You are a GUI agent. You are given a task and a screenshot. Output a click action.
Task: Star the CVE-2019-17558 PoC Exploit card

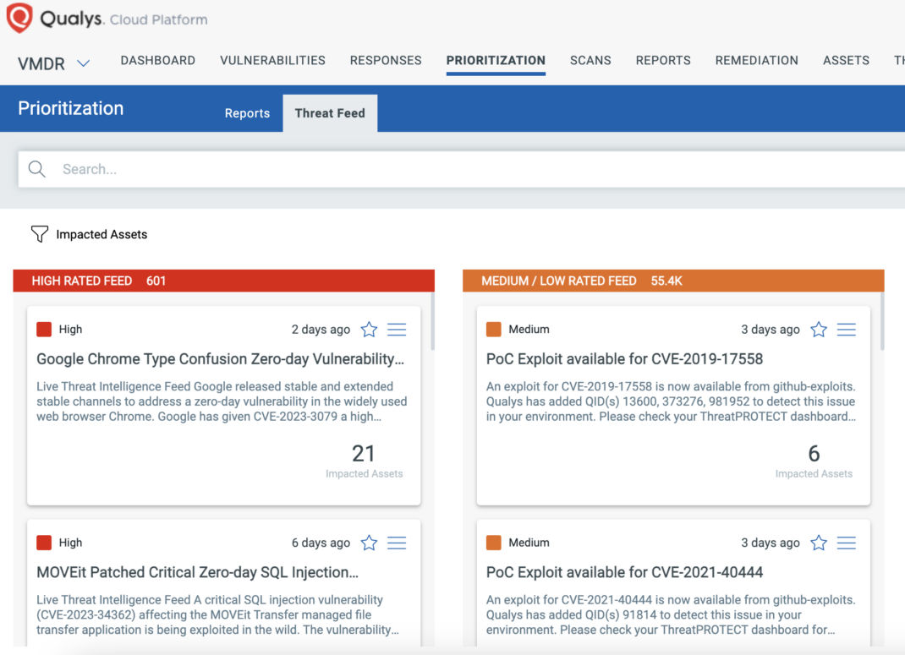click(x=819, y=330)
